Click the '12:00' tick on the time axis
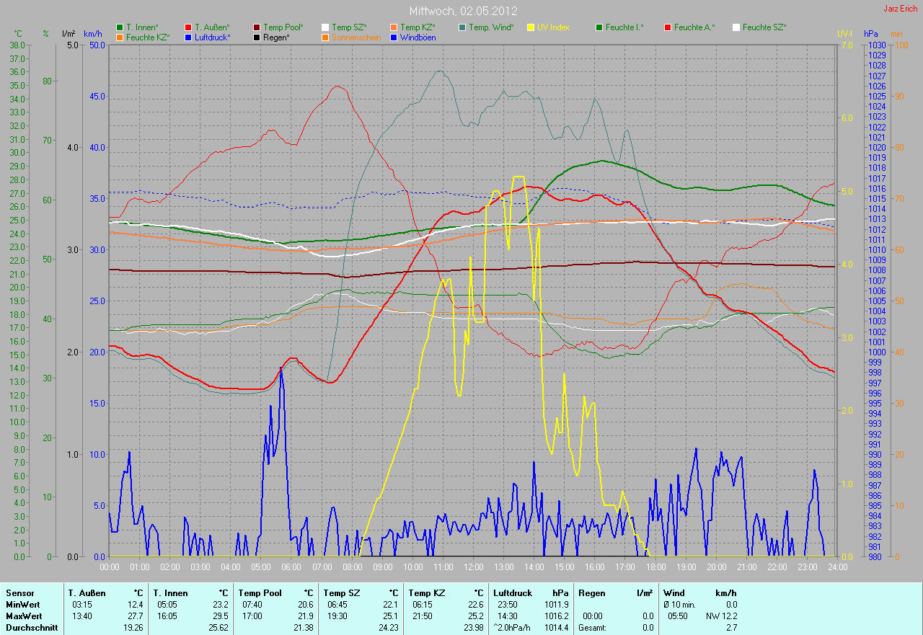 pyautogui.click(x=473, y=567)
